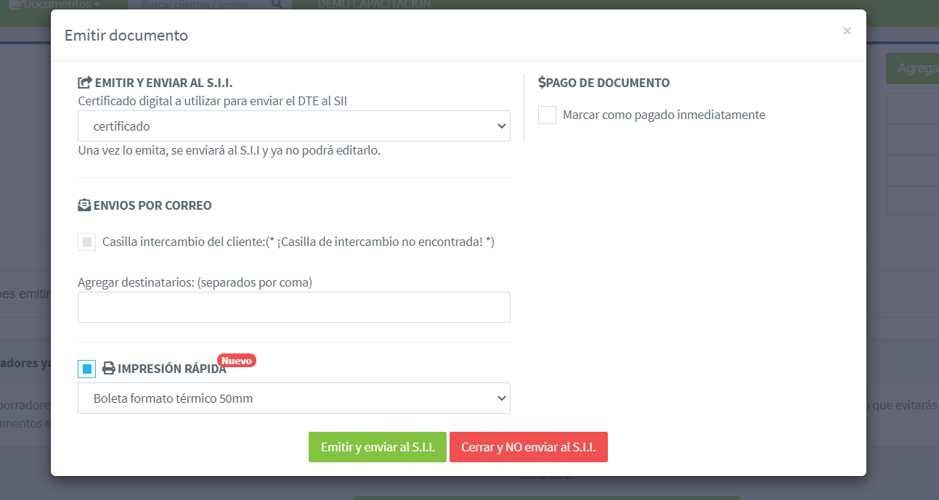Uncheck the Impresión rápida checkbox
The image size is (939, 500).
point(87,369)
